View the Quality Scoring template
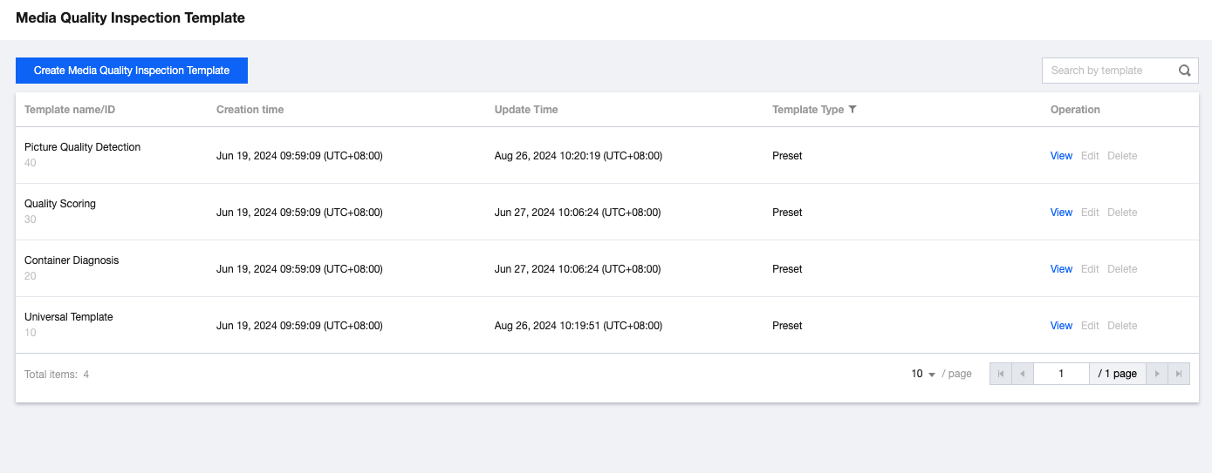The width and height of the screenshot is (1212, 473). click(1061, 213)
